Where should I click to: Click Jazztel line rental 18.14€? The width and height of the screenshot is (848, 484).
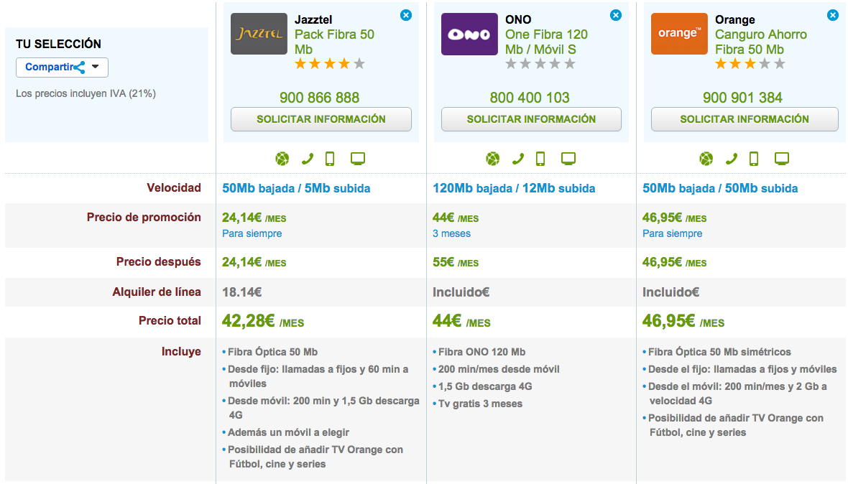241,292
